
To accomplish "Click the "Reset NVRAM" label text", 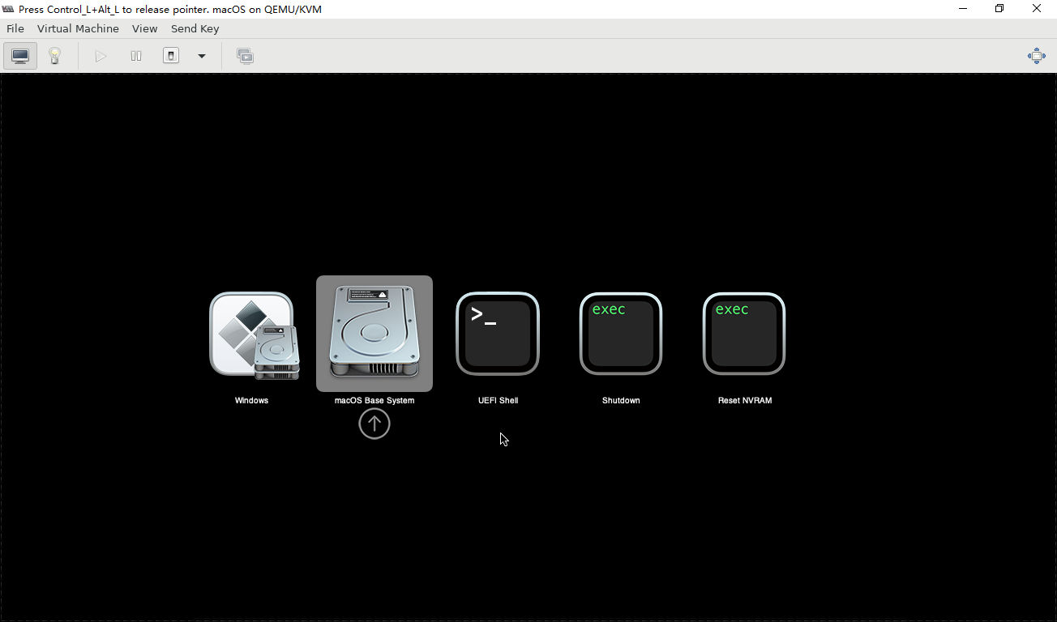I will pyautogui.click(x=745, y=400).
